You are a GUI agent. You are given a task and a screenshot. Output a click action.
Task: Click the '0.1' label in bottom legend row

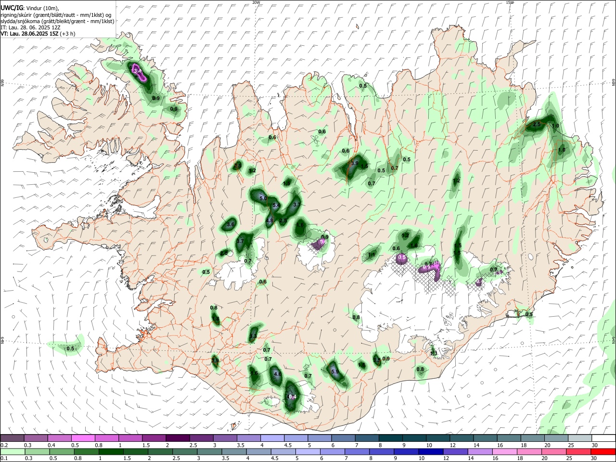[x=4, y=459]
